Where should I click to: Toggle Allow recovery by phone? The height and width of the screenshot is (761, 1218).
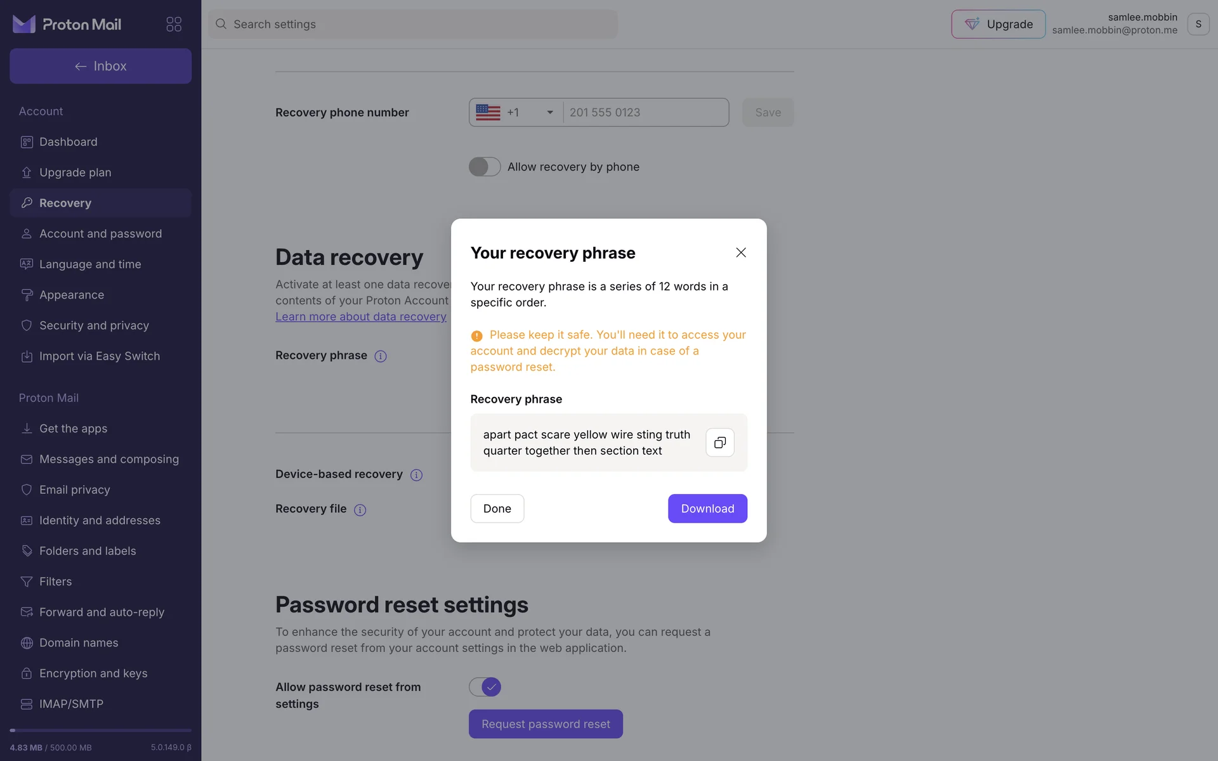click(485, 167)
